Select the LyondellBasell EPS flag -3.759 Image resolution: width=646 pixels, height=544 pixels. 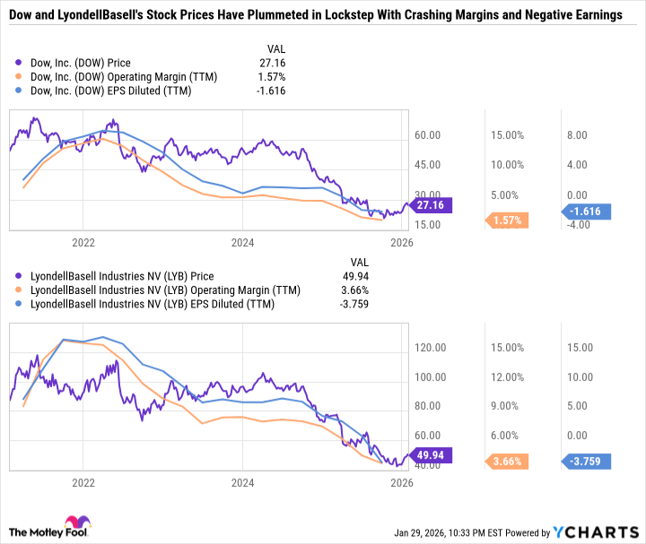pos(588,462)
